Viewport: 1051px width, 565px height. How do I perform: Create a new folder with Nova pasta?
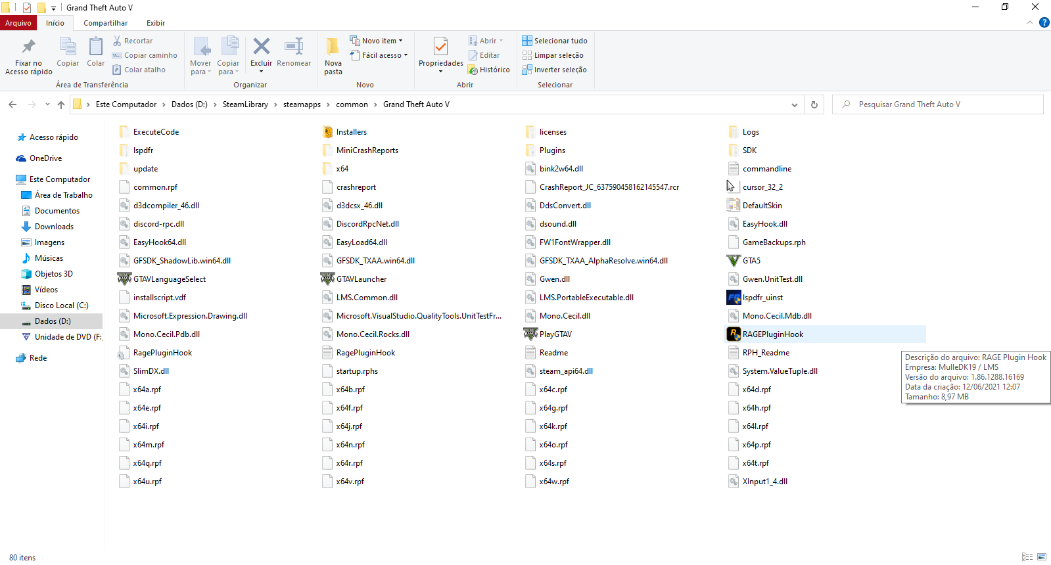click(333, 56)
